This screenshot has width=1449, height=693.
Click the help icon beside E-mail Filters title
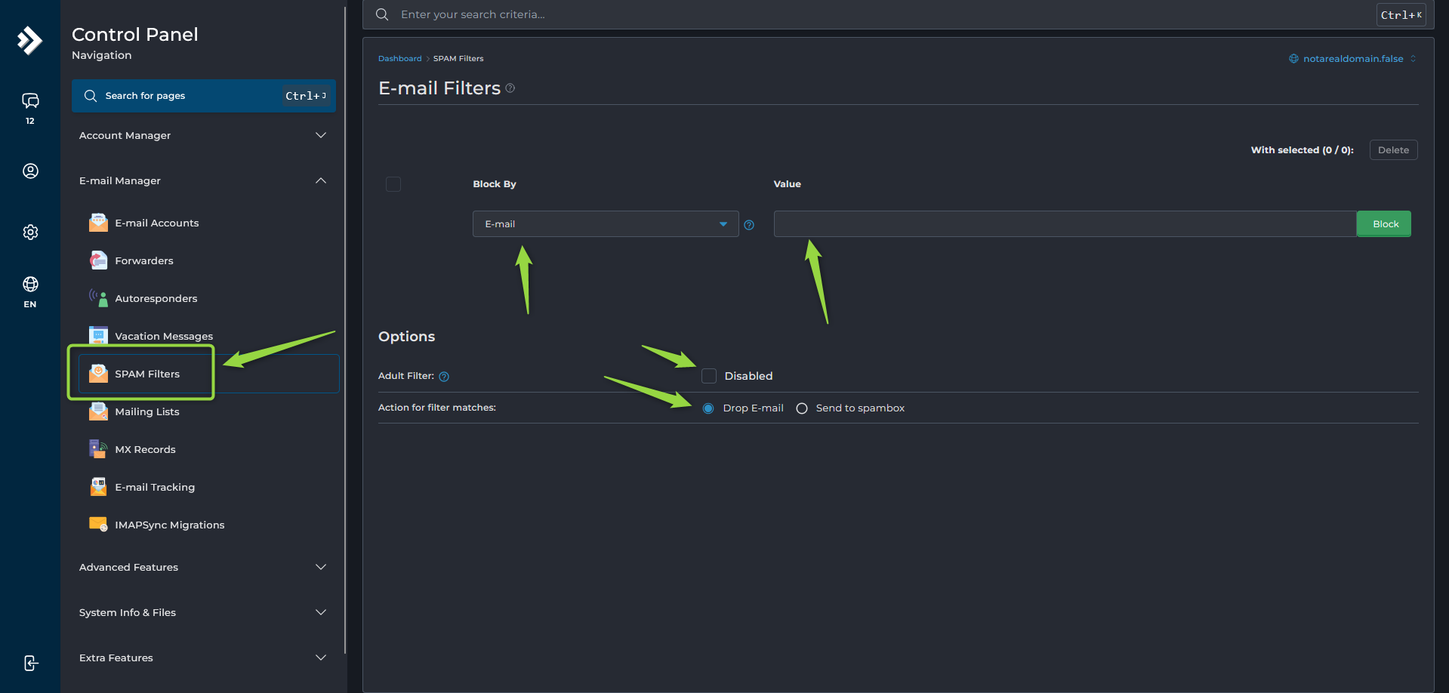pos(510,88)
